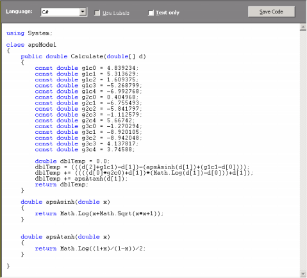This screenshot has width=307, height=278.
Task: Enable the Text only checkbox
Action: pos(151,13)
